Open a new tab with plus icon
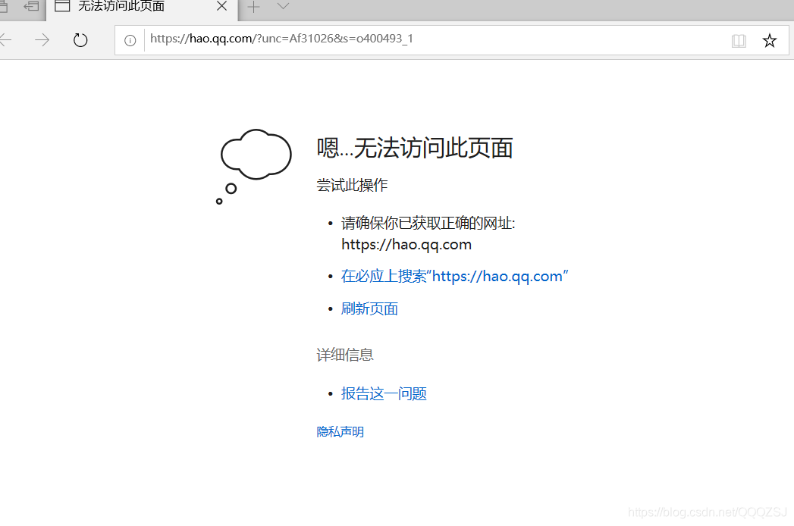 (x=253, y=7)
